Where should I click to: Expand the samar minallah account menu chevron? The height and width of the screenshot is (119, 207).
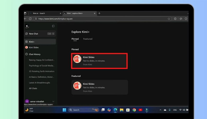pos(53,101)
